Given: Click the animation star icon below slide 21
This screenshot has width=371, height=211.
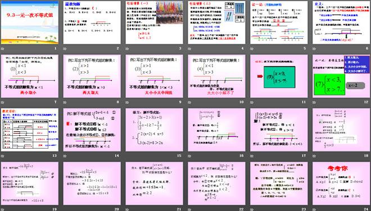Looking at the screenshot, I should point(127,209).
